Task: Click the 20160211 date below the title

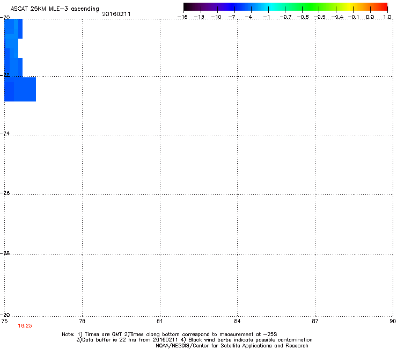Action: [116, 14]
